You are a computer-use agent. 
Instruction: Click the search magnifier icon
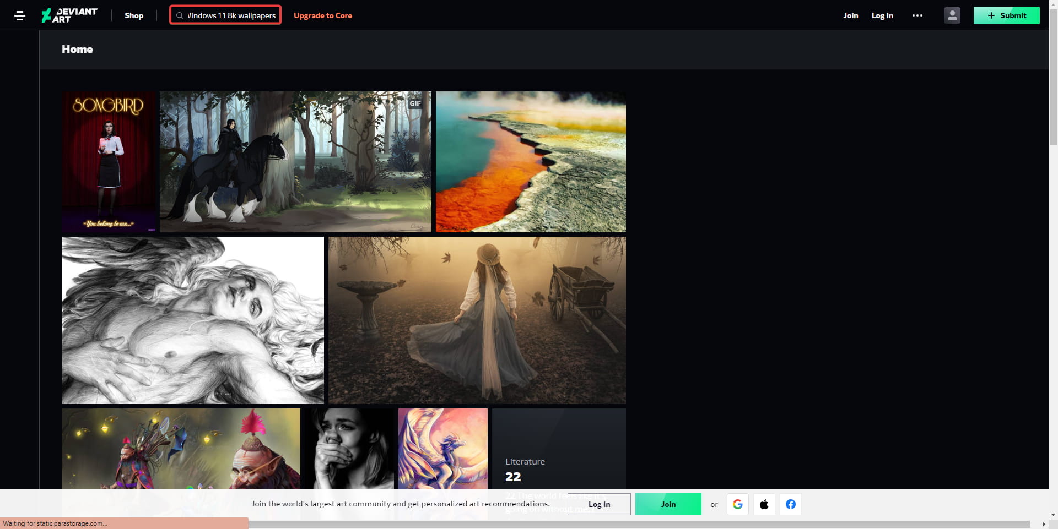(180, 15)
